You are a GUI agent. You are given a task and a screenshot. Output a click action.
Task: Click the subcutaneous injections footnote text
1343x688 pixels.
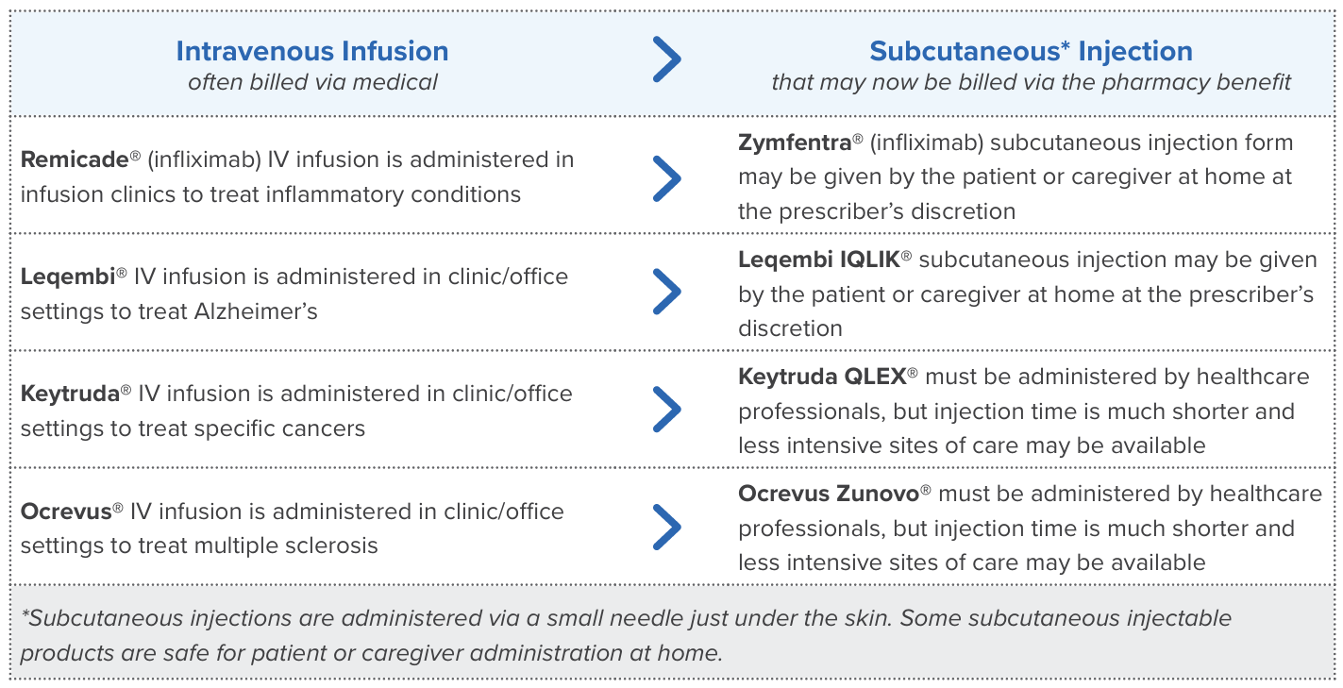coord(625,635)
